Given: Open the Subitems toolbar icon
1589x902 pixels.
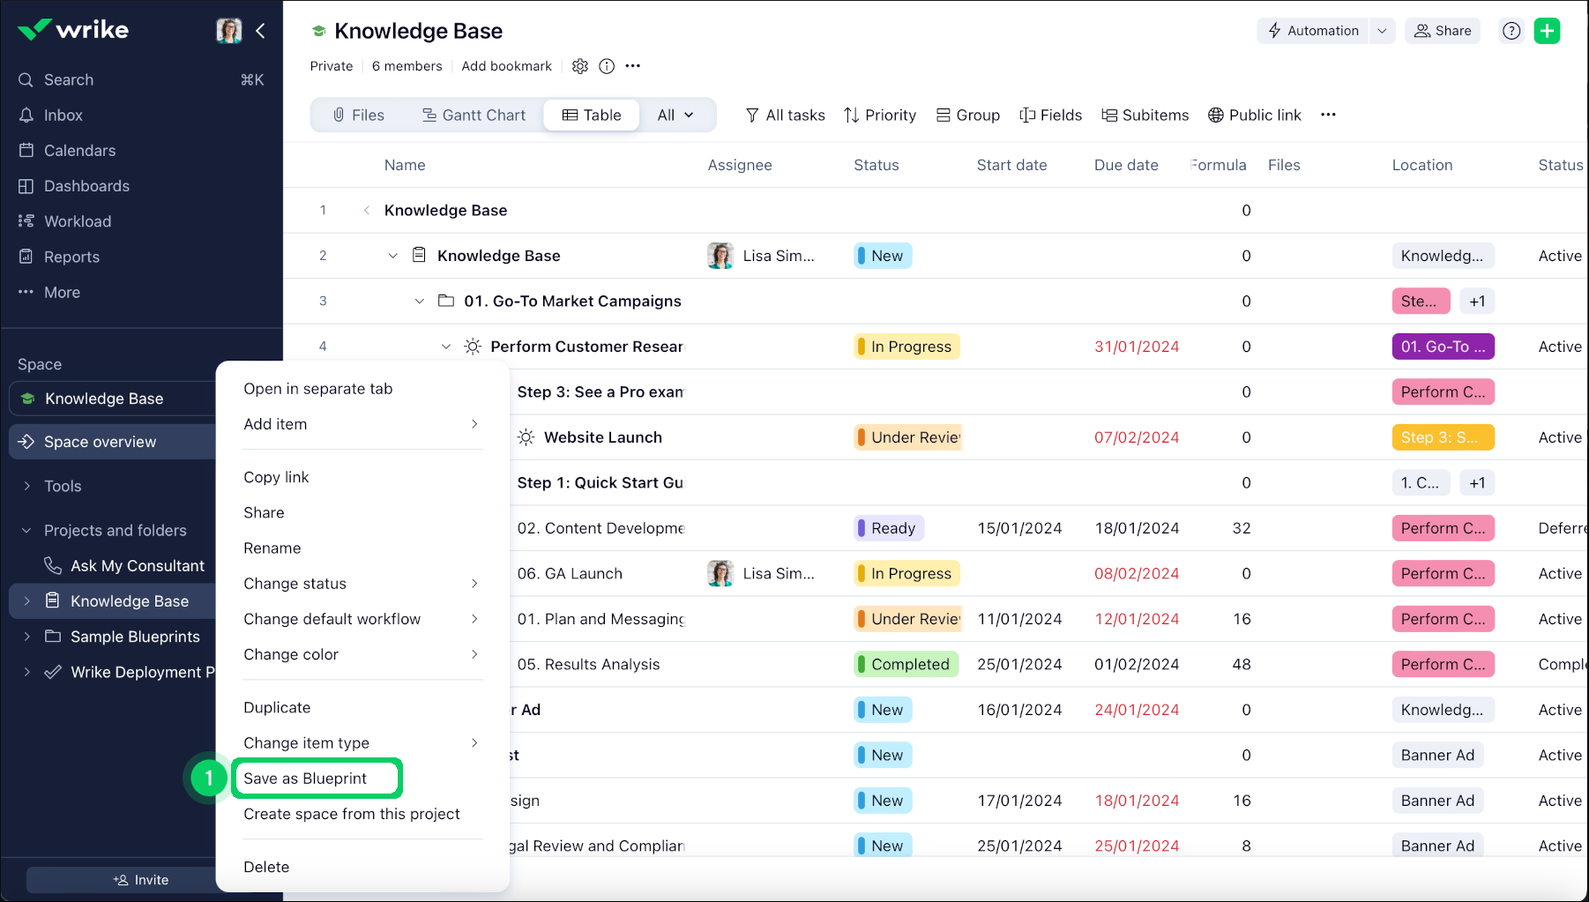Looking at the screenshot, I should [1144, 115].
